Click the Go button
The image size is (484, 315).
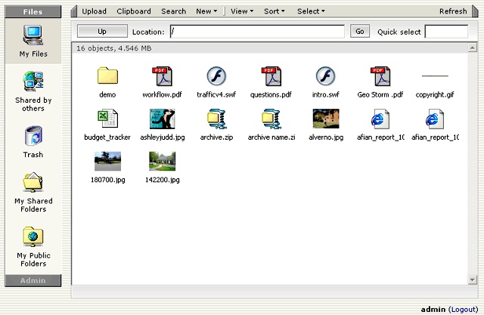pyautogui.click(x=360, y=32)
